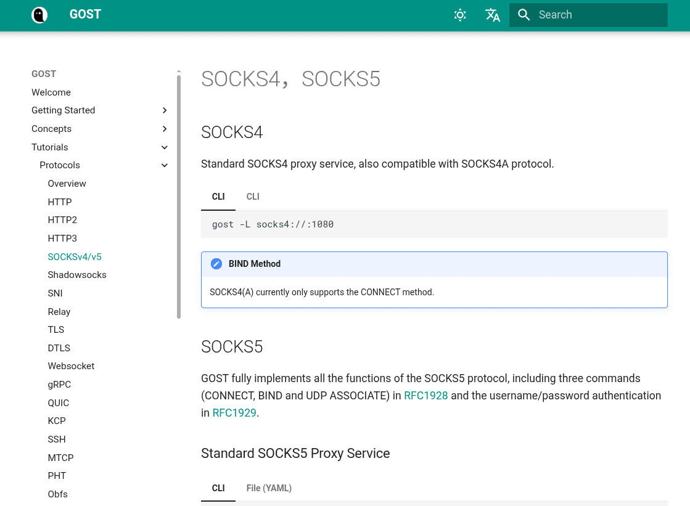The width and height of the screenshot is (690, 506).
Task: Navigate to the Welcome page
Action: (51, 92)
